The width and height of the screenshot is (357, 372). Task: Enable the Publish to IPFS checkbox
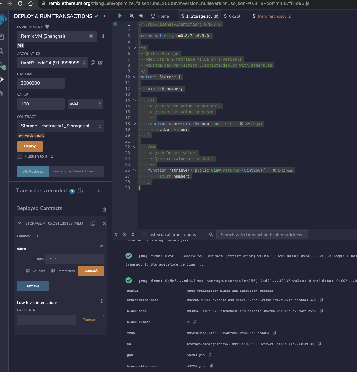pos(19,156)
